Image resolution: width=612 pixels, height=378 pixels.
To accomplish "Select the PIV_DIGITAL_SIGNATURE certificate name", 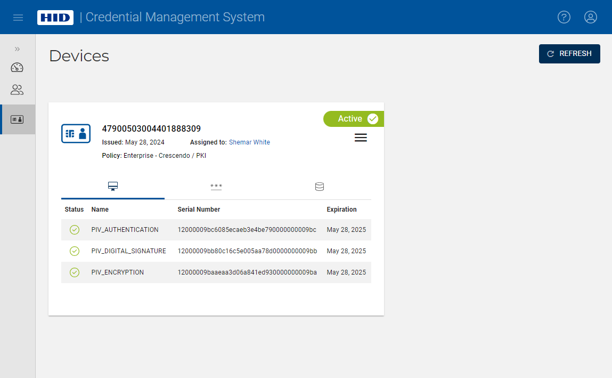I will (129, 251).
